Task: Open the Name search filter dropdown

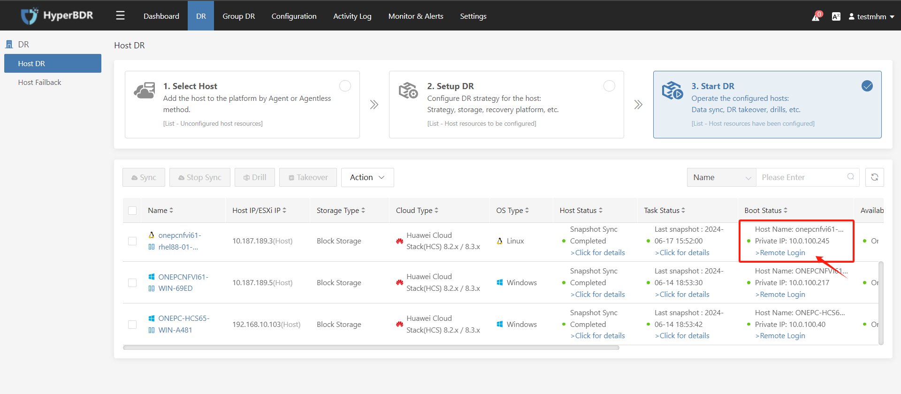Action: (x=721, y=177)
